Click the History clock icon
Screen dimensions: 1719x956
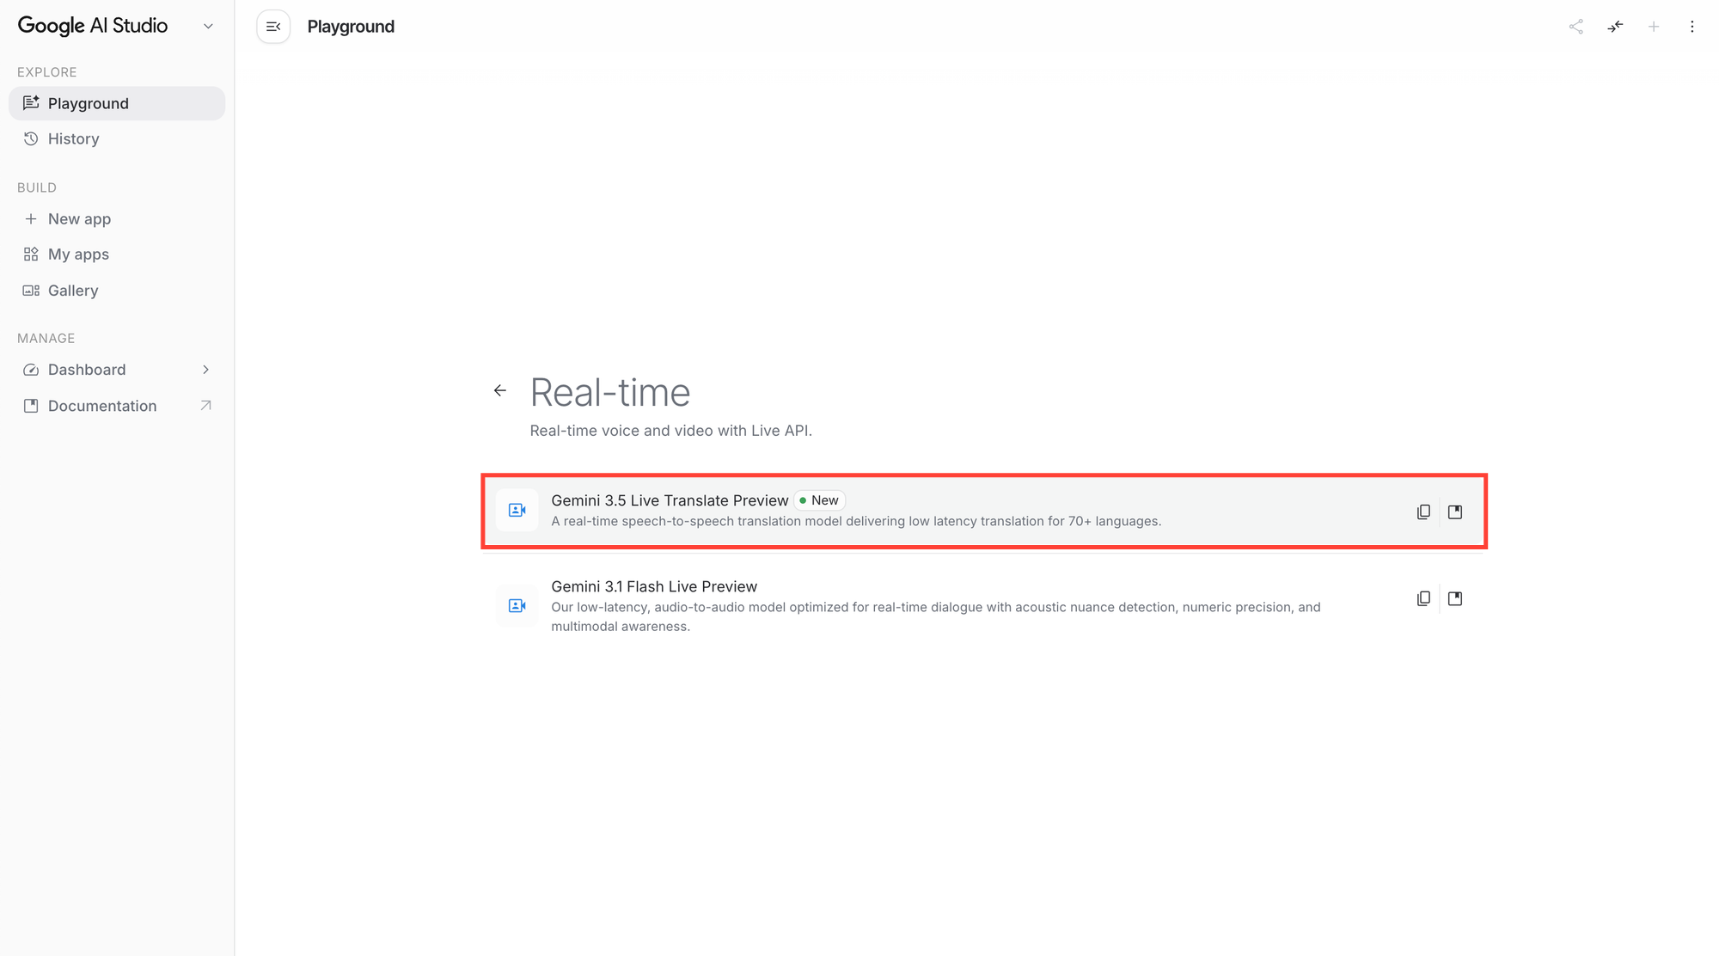click(31, 138)
